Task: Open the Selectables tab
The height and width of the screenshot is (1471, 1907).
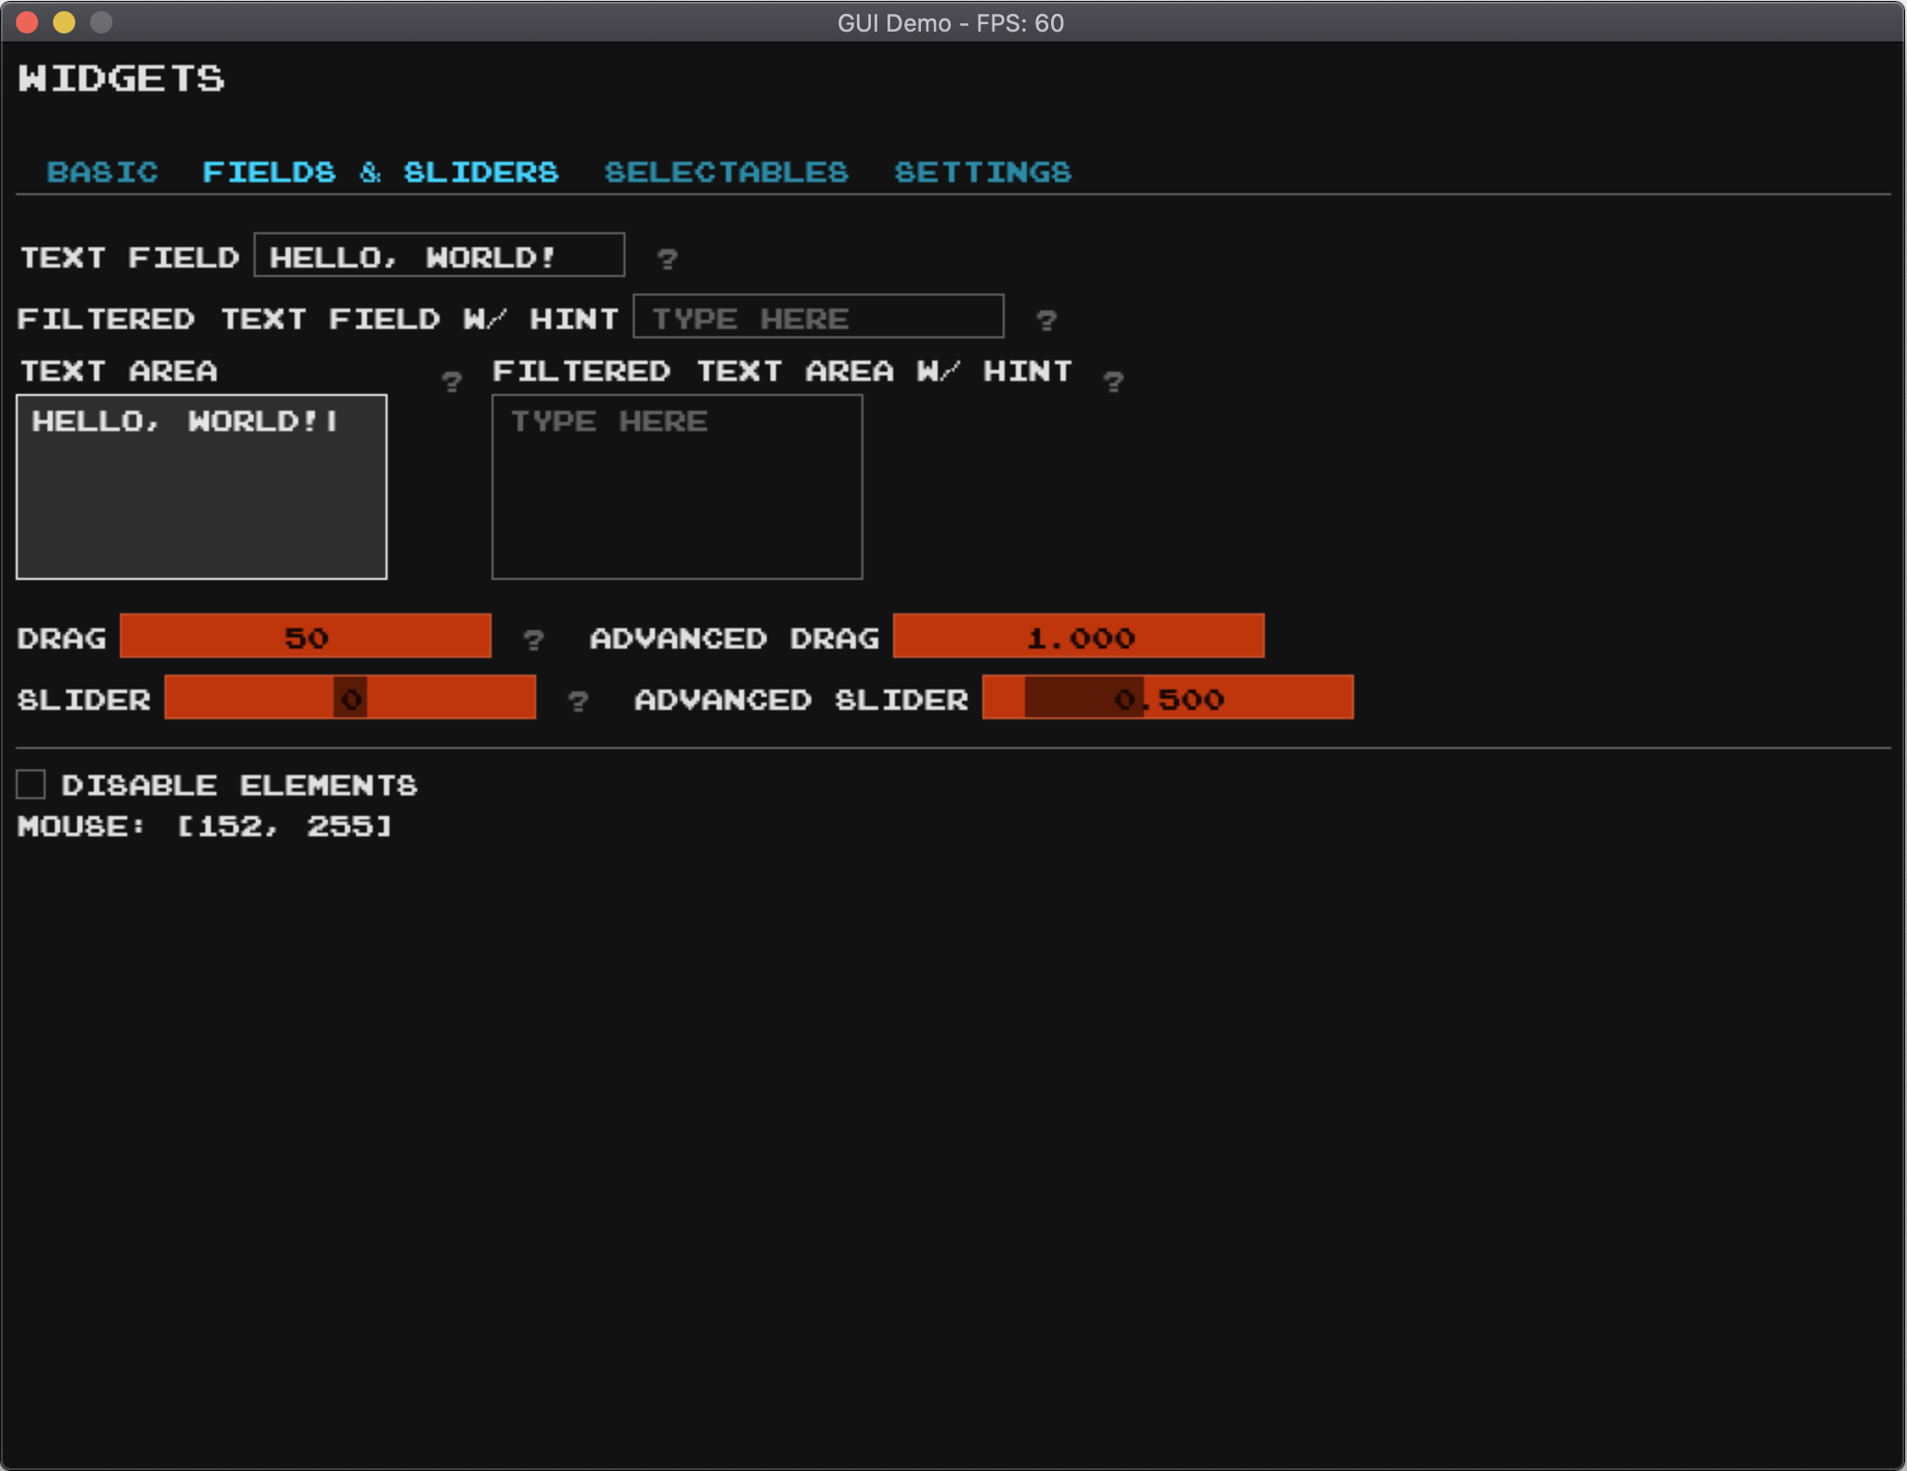Action: coord(726,172)
